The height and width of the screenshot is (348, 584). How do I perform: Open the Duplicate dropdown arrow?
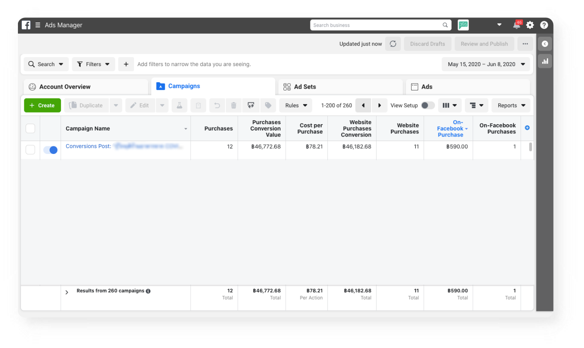point(116,105)
